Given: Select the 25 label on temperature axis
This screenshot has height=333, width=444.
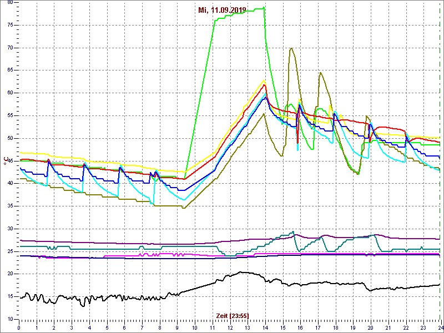Looking at the screenshot, I should coord(10,251).
